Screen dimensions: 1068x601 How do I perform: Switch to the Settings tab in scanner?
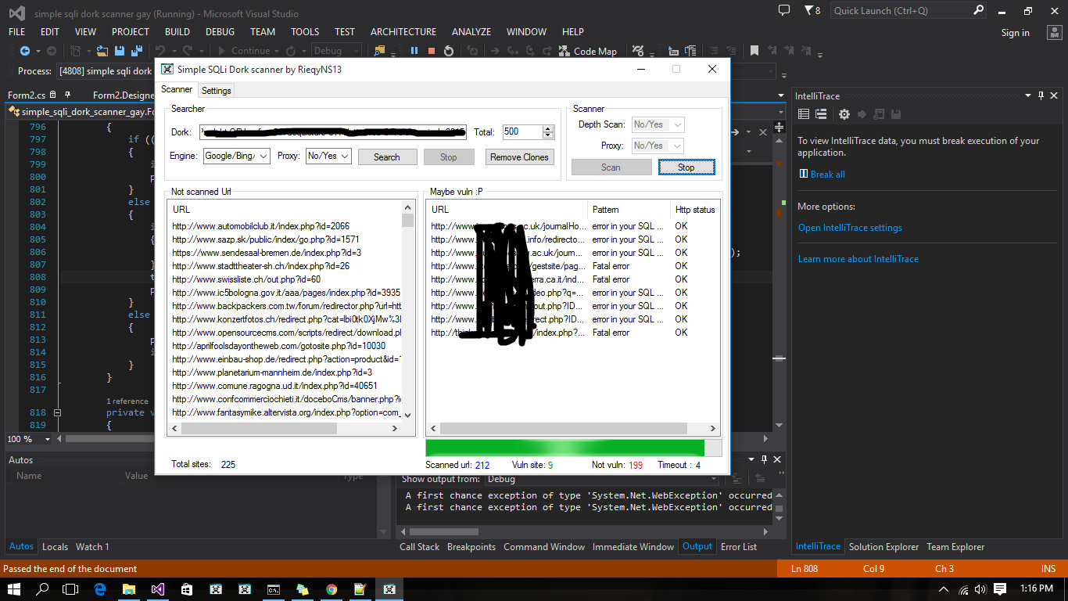pos(217,91)
